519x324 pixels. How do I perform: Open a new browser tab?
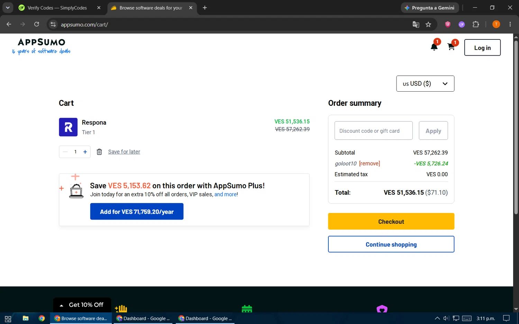click(205, 8)
